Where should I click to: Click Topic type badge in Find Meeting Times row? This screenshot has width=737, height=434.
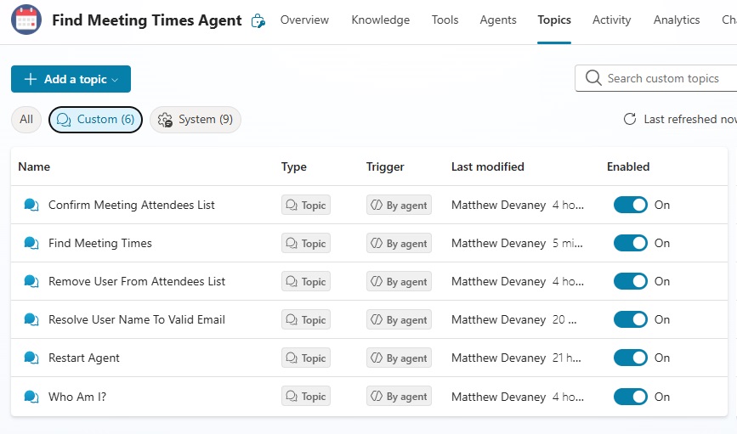(306, 243)
